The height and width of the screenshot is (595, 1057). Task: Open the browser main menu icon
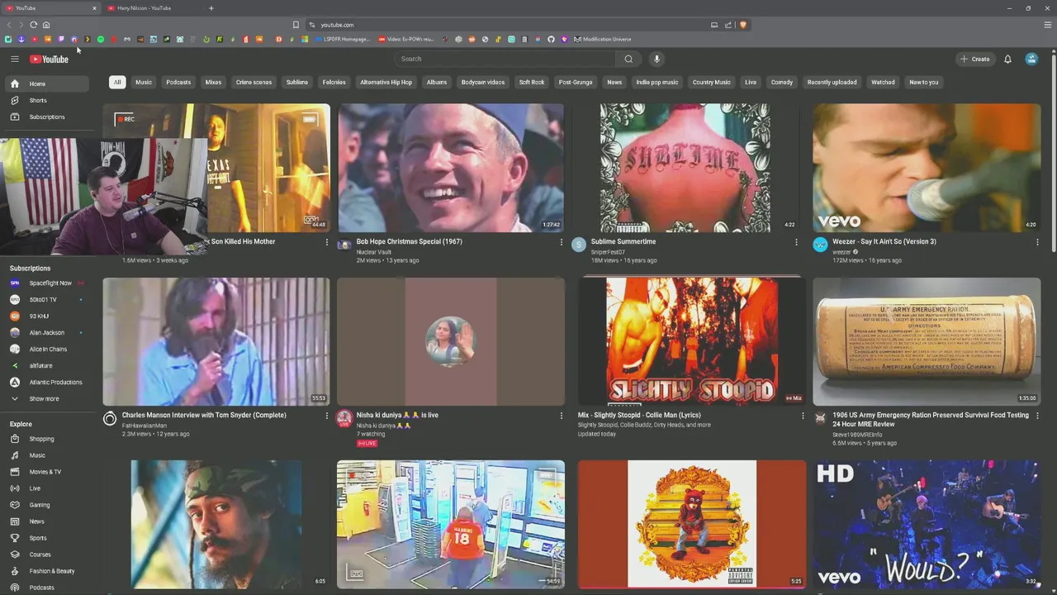1048,25
